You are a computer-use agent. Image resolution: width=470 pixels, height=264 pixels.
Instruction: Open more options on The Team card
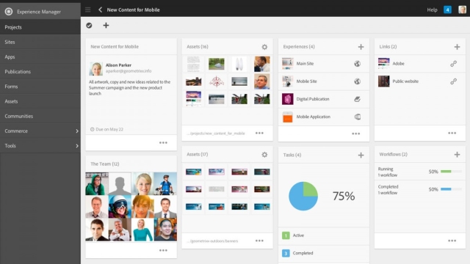coord(163,250)
